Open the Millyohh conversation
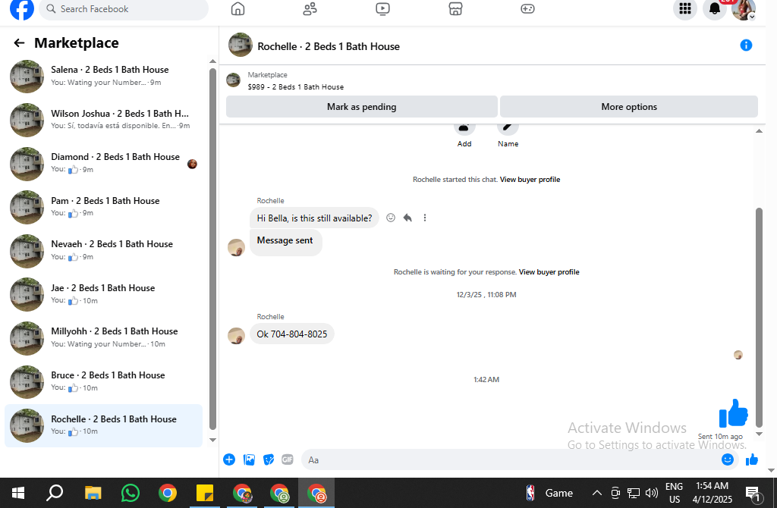 (104, 337)
